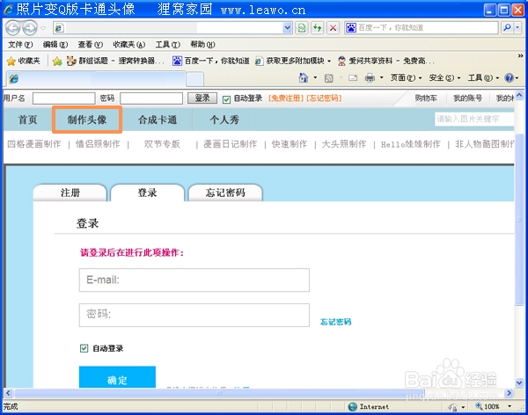Open the Print options dropdown arrow

382,77
